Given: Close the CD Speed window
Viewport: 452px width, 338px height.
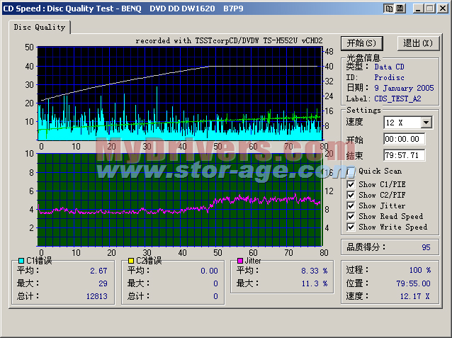Looking at the screenshot, I should click(443, 9).
